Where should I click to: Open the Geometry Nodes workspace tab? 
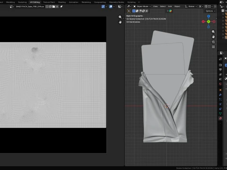[117, 2]
